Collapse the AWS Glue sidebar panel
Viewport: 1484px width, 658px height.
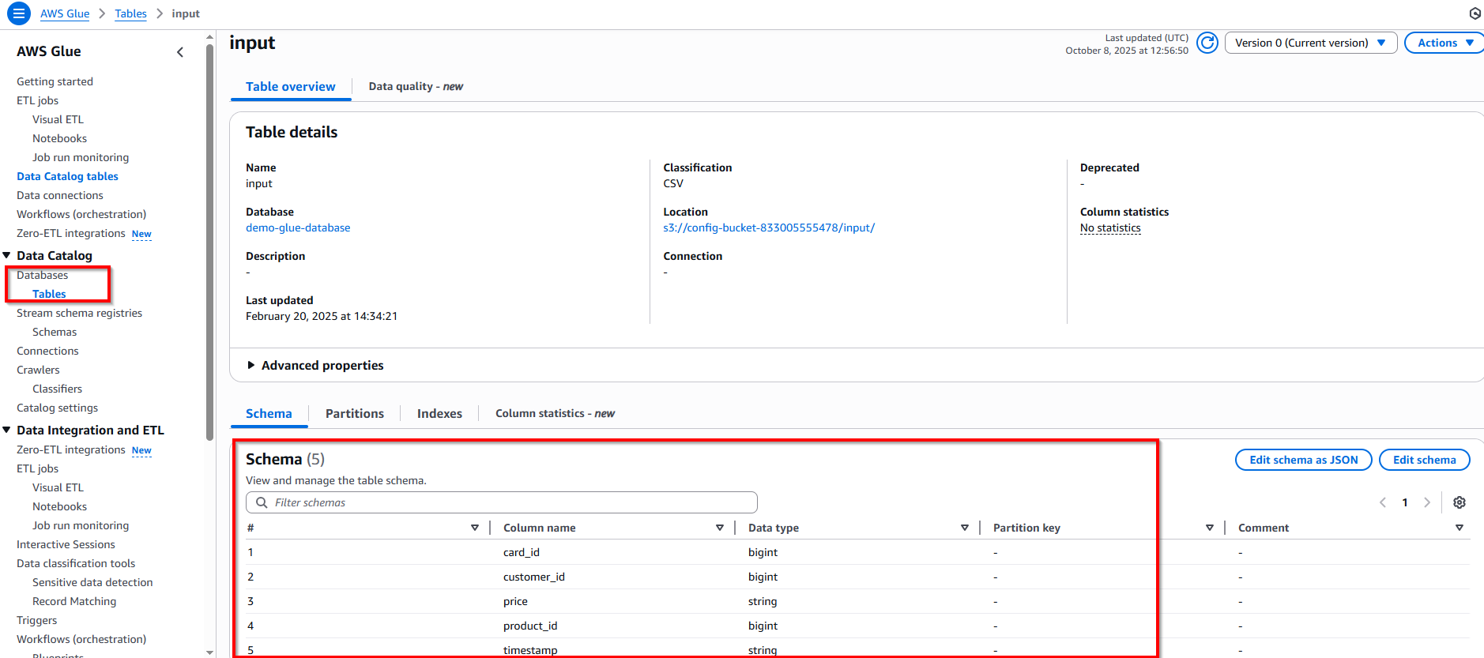[x=180, y=52]
